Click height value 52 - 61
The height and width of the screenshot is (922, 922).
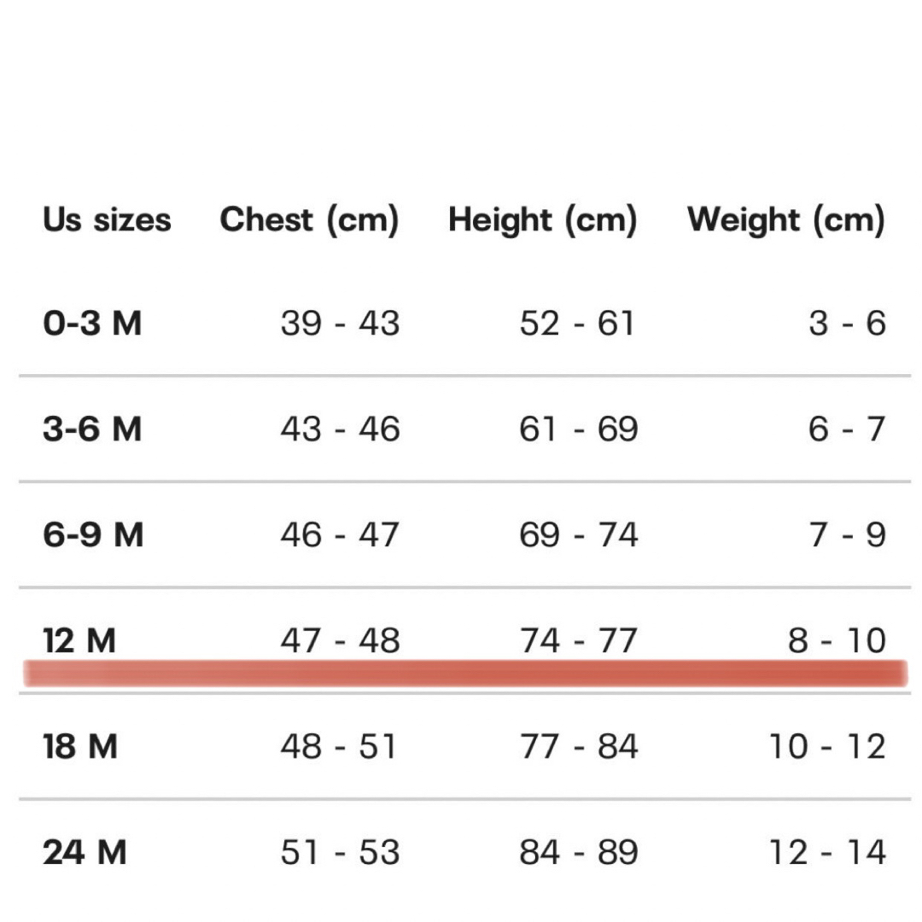[x=577, y=324]
